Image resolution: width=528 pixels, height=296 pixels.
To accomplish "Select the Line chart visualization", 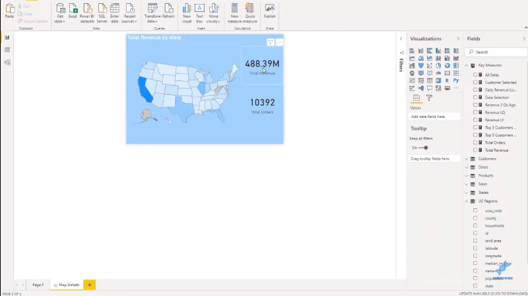I will 412,58.
